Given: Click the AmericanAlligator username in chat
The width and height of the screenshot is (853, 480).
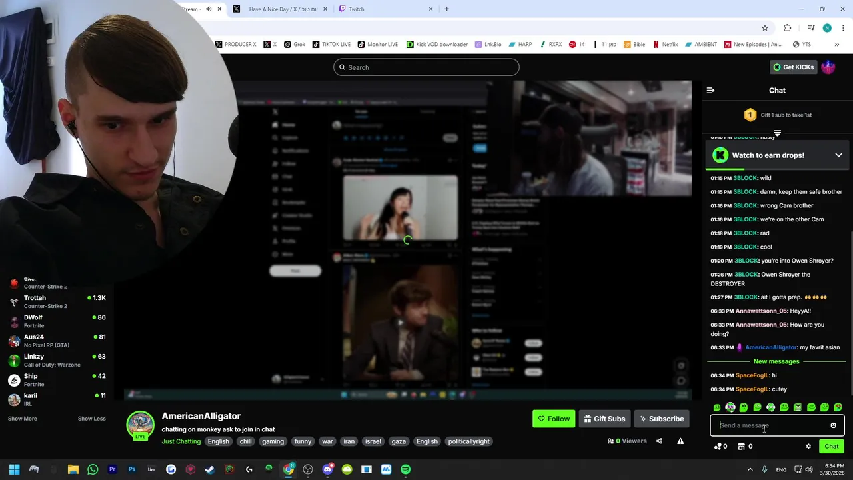Looking at the screenshot, I should point(771,347).
